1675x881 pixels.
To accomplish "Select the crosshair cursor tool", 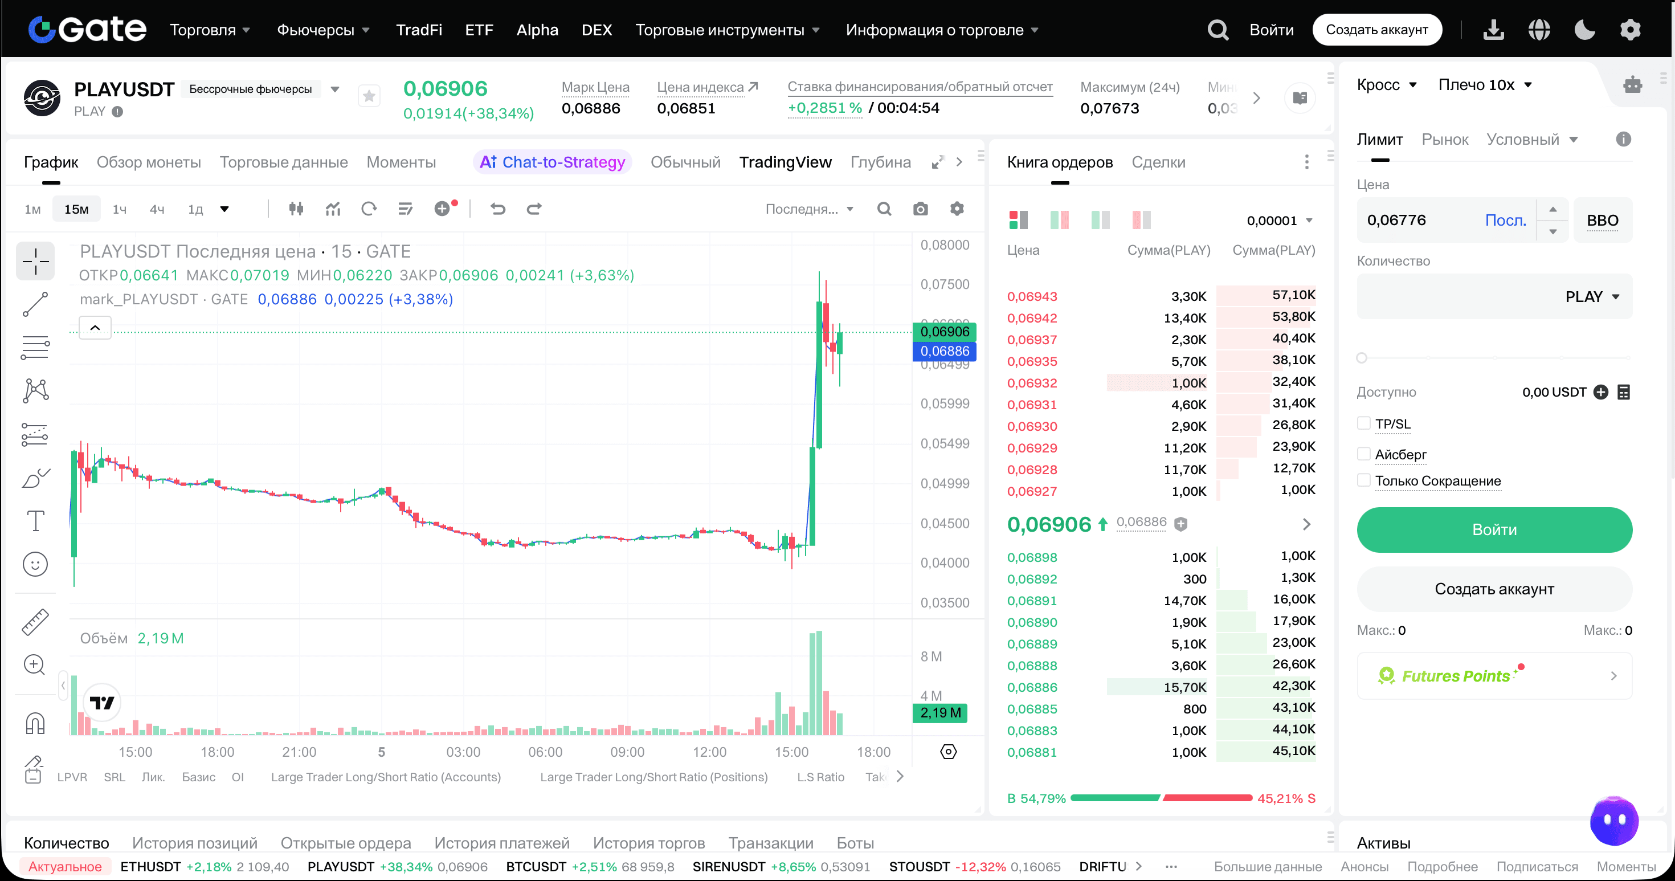I will click(35, 261).
